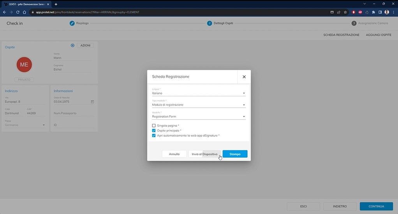Open the Modello dropdown showing Registration Form
This screenshot has width=398, height=214.
tap(199, 117)
